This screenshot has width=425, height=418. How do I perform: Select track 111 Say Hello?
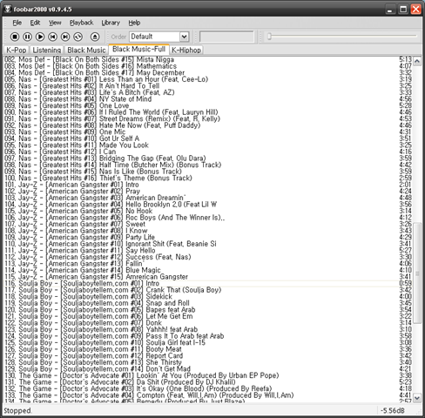coord(208,251)
